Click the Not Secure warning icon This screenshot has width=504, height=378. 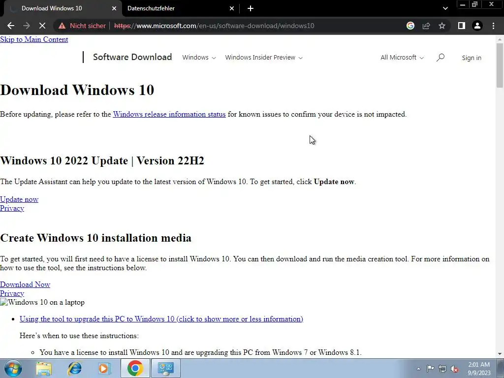pos(62,26)
